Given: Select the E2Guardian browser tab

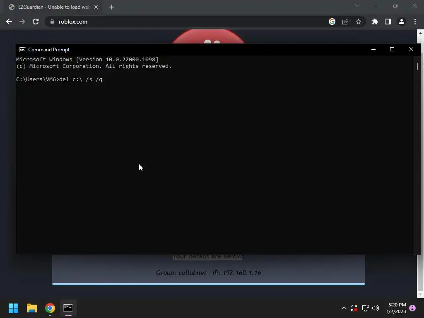Looking at the screenshot, I should pyautogui.click(x=53, y=7).
